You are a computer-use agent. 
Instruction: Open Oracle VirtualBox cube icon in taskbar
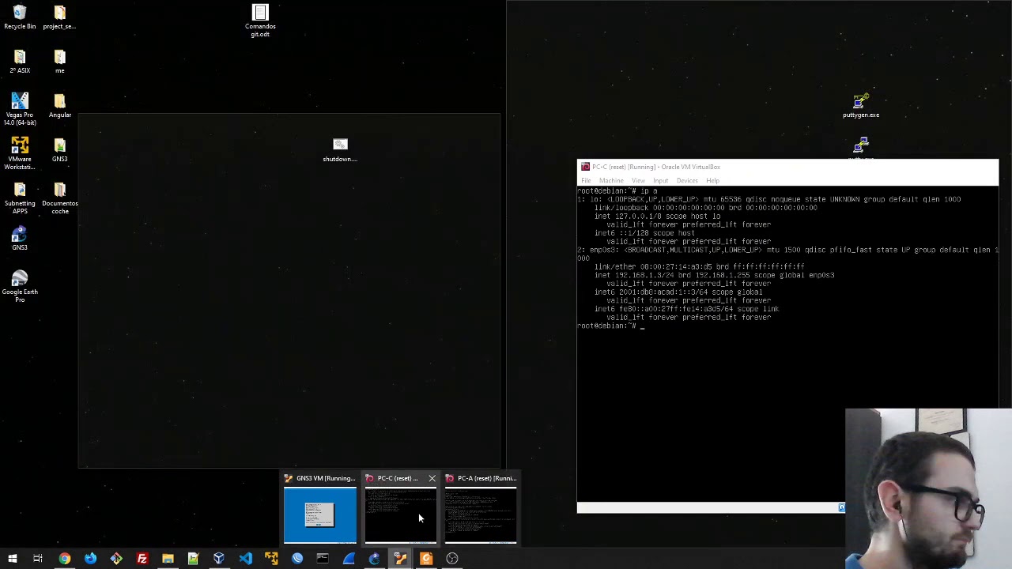[x=219, y=559]
